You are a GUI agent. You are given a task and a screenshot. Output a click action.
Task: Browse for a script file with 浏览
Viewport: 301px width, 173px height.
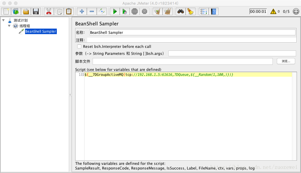click(286, 61)
